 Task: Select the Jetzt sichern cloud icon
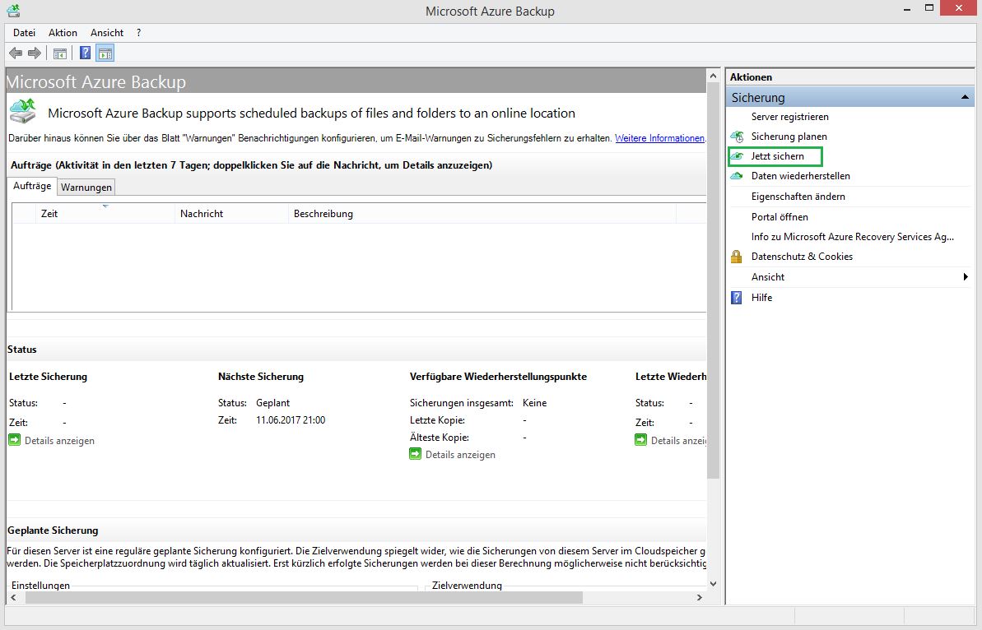[738, 156]
